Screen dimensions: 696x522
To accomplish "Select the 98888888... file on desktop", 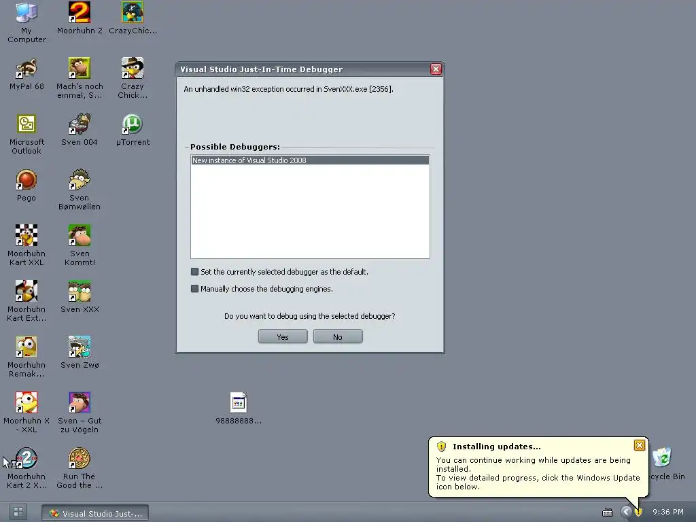I will pos(239,408).
